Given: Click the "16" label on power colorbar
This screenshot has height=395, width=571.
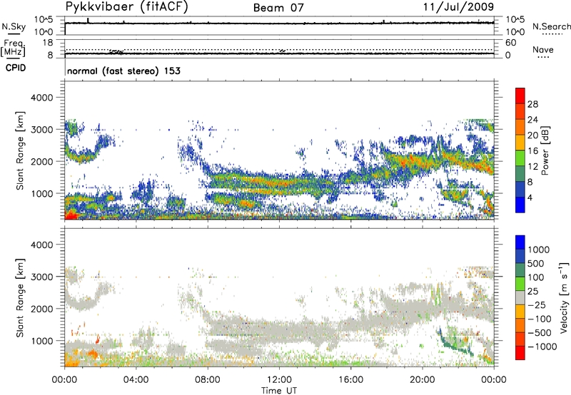Looking at the screenshot, I should point(532,151).
